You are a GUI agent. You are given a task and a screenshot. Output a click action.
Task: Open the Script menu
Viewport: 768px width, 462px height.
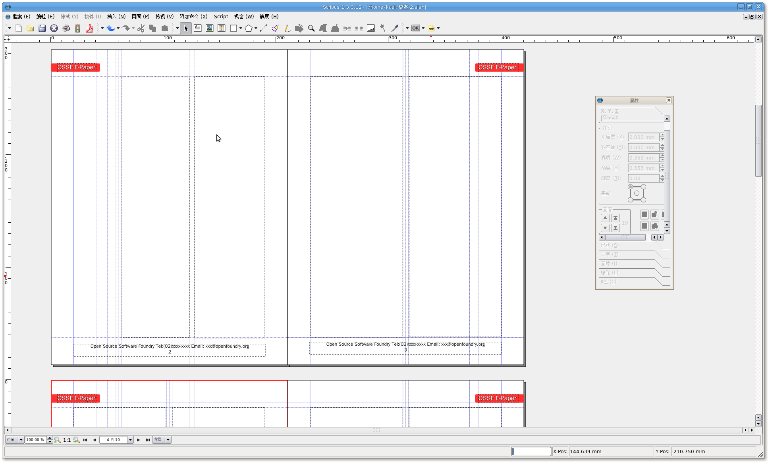[221, 17]
